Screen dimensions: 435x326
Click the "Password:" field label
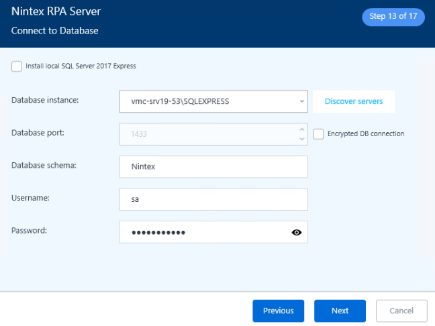(30, 230)
